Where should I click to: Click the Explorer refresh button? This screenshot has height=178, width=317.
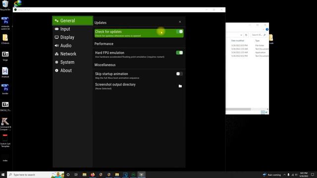tap(246, 35)
